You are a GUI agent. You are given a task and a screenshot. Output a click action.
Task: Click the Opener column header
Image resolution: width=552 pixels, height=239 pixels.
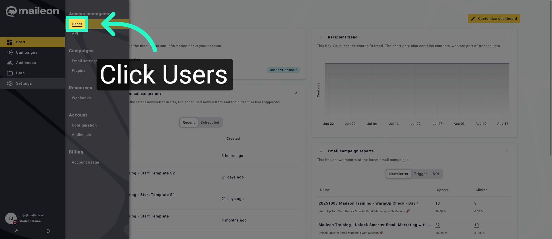(443, 190)
